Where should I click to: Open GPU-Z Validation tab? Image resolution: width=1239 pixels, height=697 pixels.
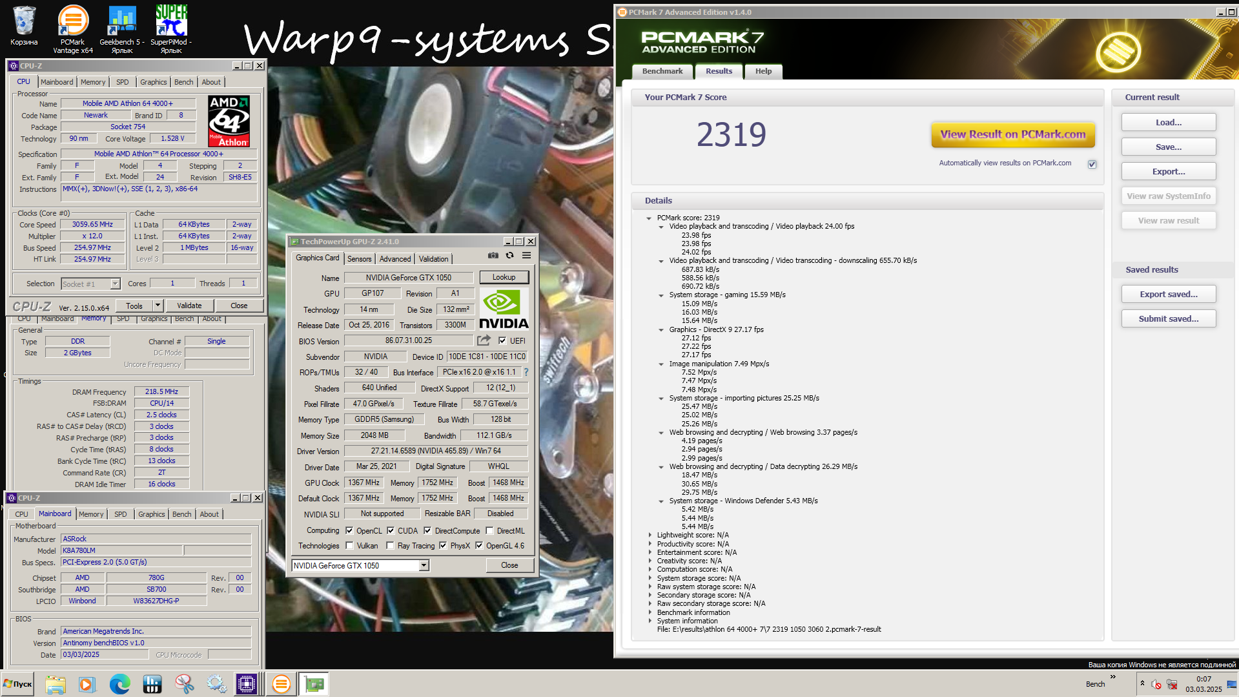click(x=433, y=258)
